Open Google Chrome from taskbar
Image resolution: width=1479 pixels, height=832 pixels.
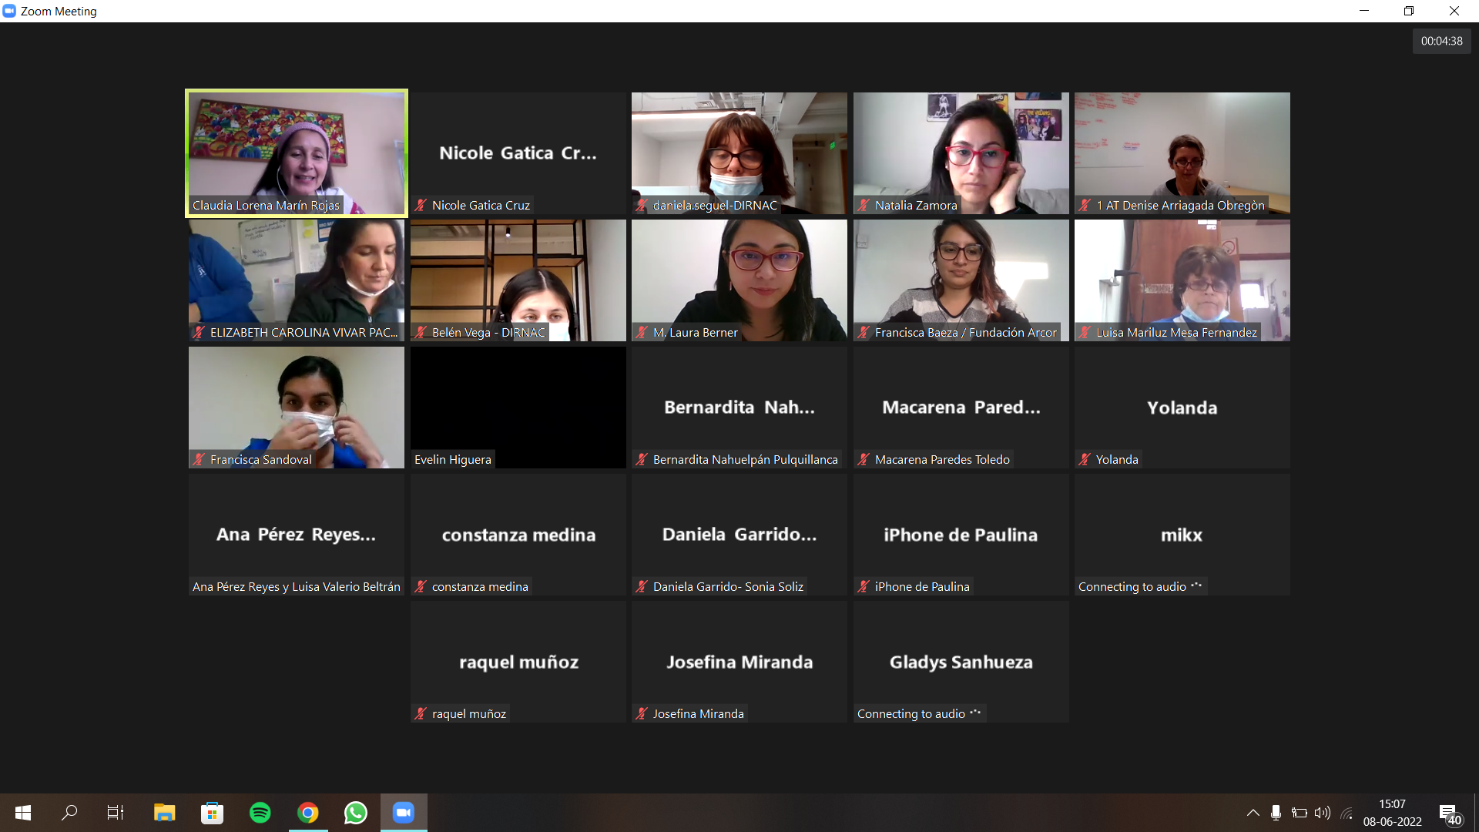(308, 813)
